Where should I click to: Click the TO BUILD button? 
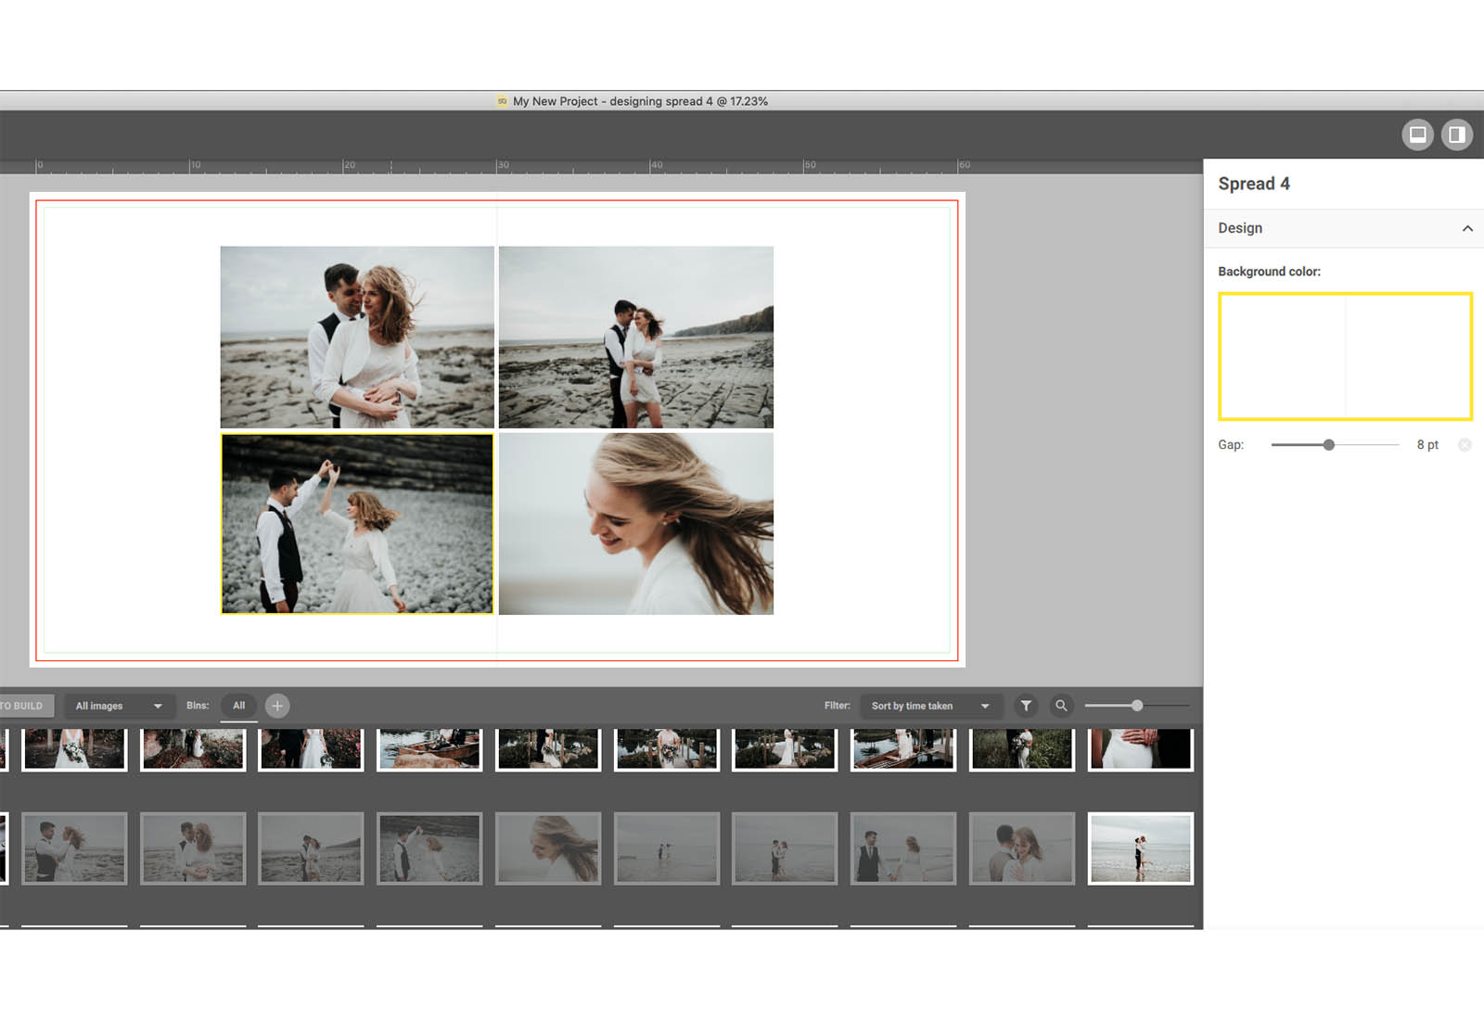click(26, 706)
